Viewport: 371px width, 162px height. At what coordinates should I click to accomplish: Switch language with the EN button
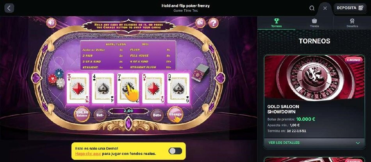tap(200, 23)
